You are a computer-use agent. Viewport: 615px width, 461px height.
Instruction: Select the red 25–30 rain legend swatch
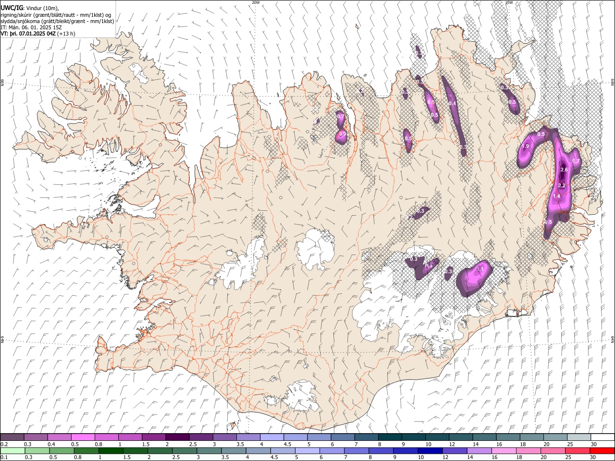[x=577, y=451]
